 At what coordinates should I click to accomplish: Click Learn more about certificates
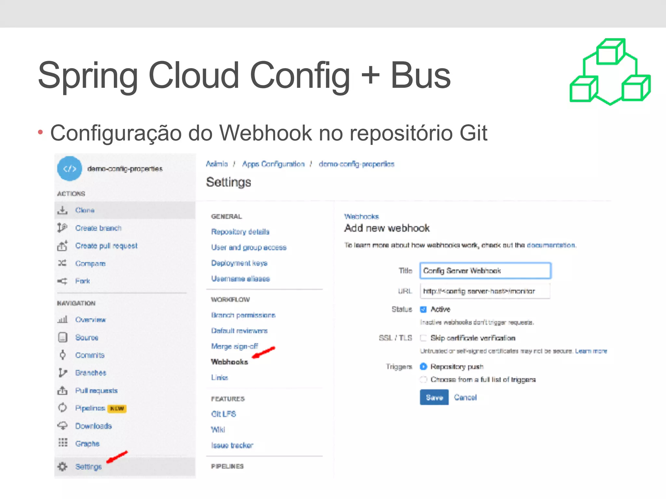point(591,351)
